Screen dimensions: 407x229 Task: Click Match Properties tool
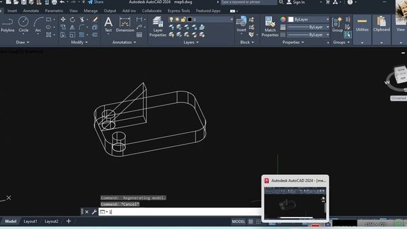270,27
